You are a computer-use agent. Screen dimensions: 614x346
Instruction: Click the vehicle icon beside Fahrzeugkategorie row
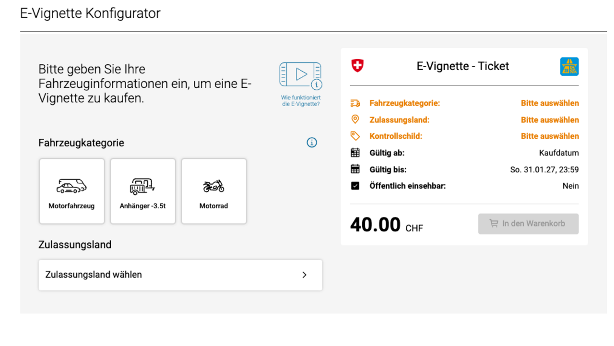355,103
